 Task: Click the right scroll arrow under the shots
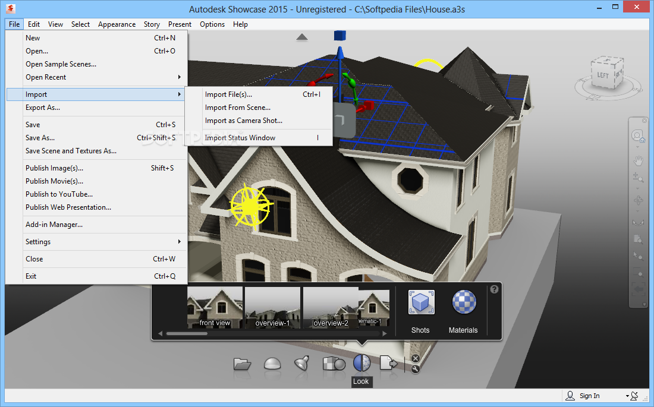[x=385, y=333]
